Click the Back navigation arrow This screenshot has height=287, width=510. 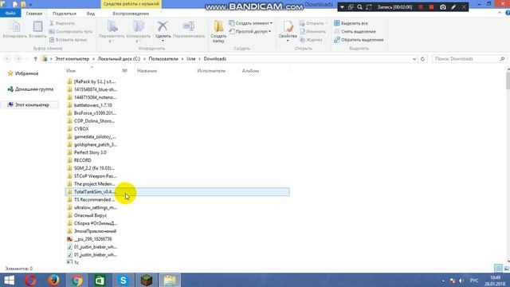(7, 59)
